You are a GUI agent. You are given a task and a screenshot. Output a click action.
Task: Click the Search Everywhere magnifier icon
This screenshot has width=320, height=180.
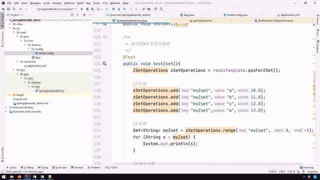tap(161, 9)
